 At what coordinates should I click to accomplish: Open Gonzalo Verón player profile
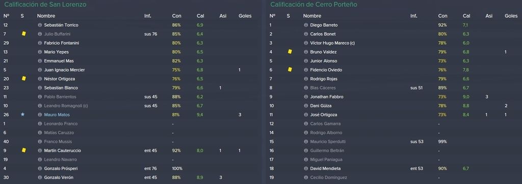pos(59,177)
